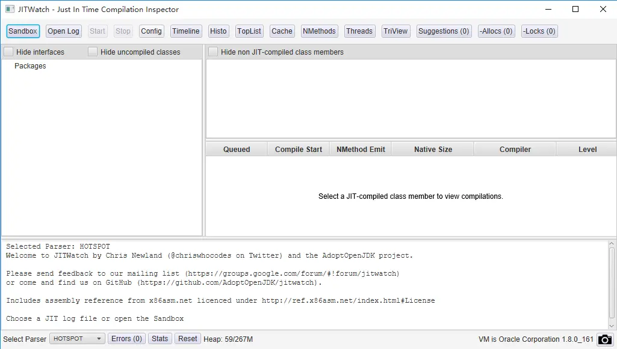Viewport: 617px width, 349px height.
Task: Launch the TriView window
Action: [395, 31]
